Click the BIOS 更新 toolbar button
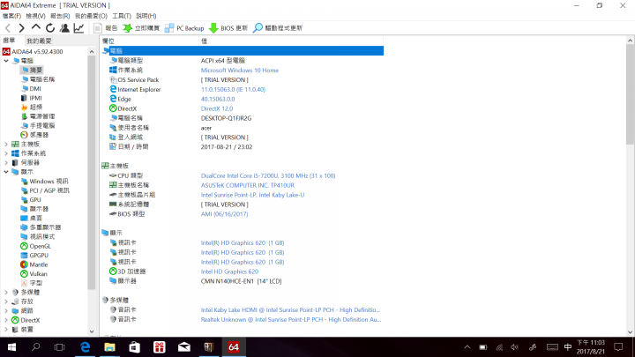 (x=228, y=28)
